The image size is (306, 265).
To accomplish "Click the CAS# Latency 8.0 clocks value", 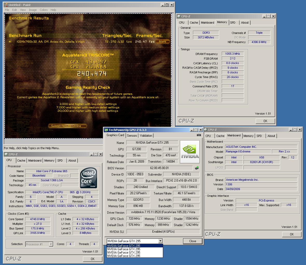I will tap(233, 63).
